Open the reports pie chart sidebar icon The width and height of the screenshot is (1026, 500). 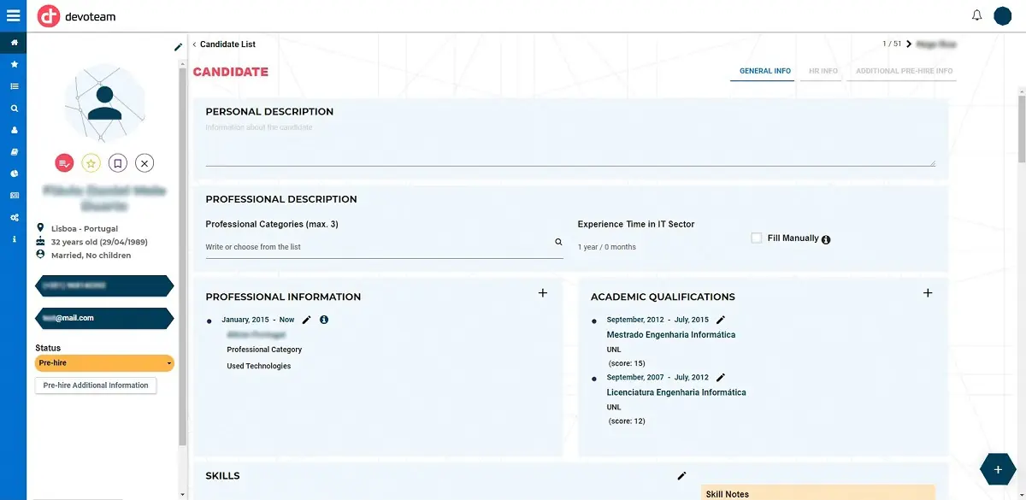[x=13, y=173]
